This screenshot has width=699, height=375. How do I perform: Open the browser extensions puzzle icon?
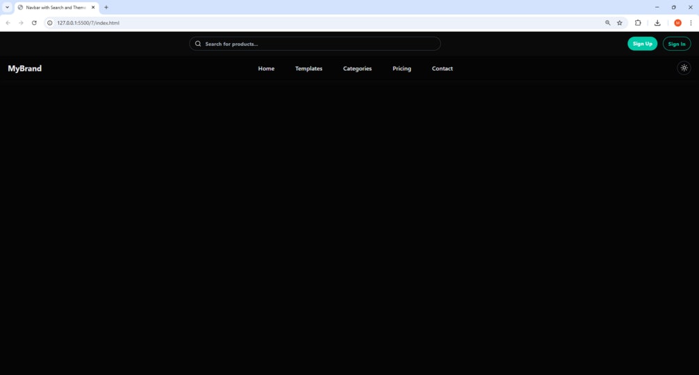[x=638, y=23]
